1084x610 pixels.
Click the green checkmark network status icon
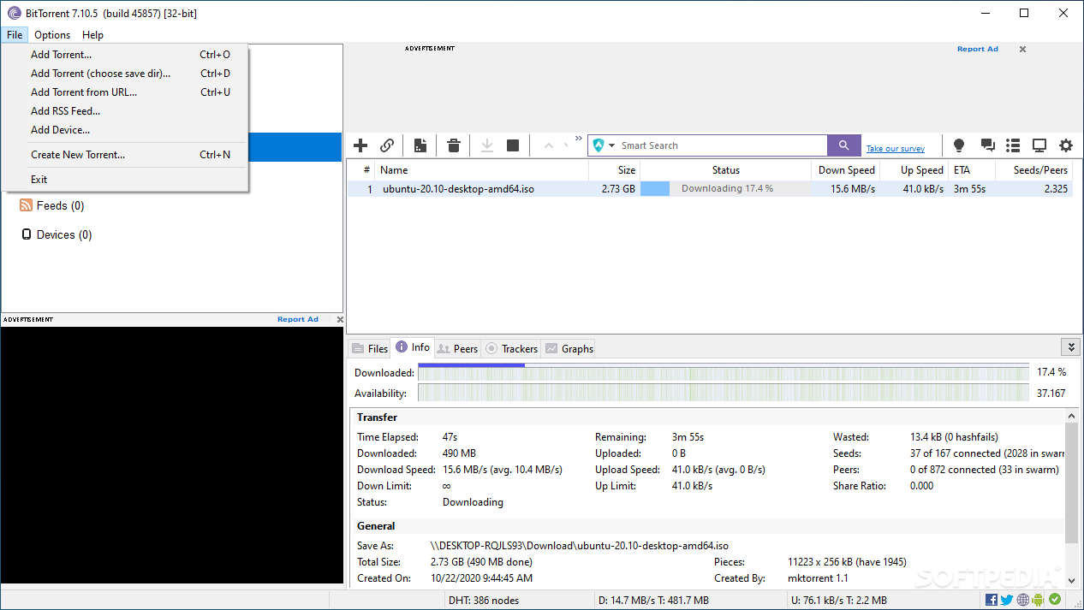1055,600
